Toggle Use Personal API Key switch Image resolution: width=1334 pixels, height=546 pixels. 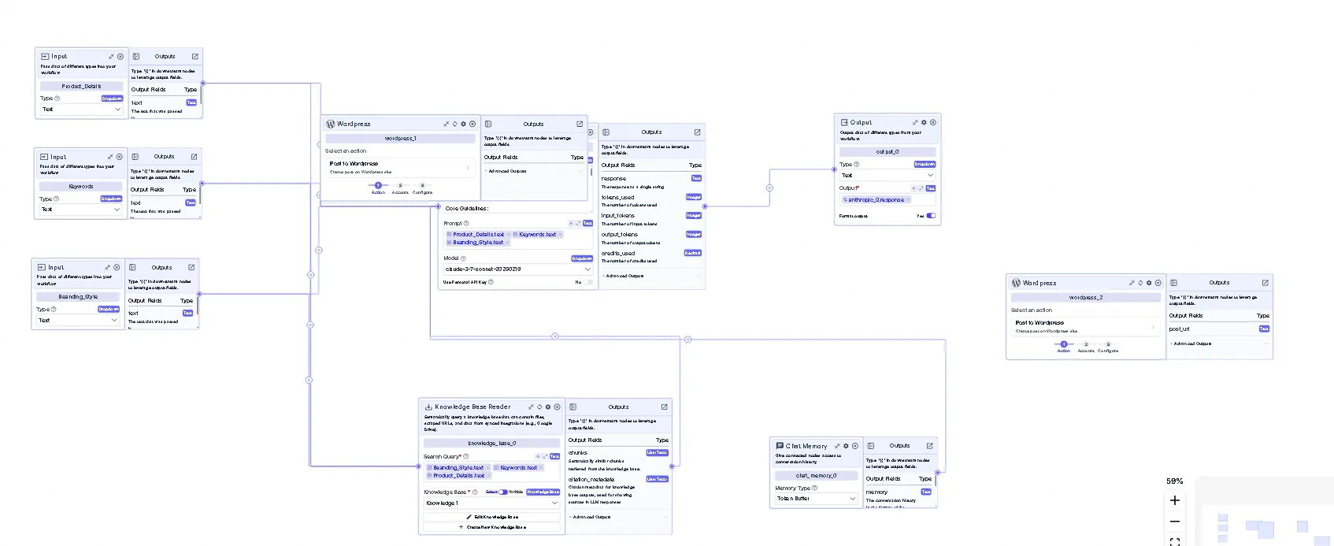click(x=587, y=282)
